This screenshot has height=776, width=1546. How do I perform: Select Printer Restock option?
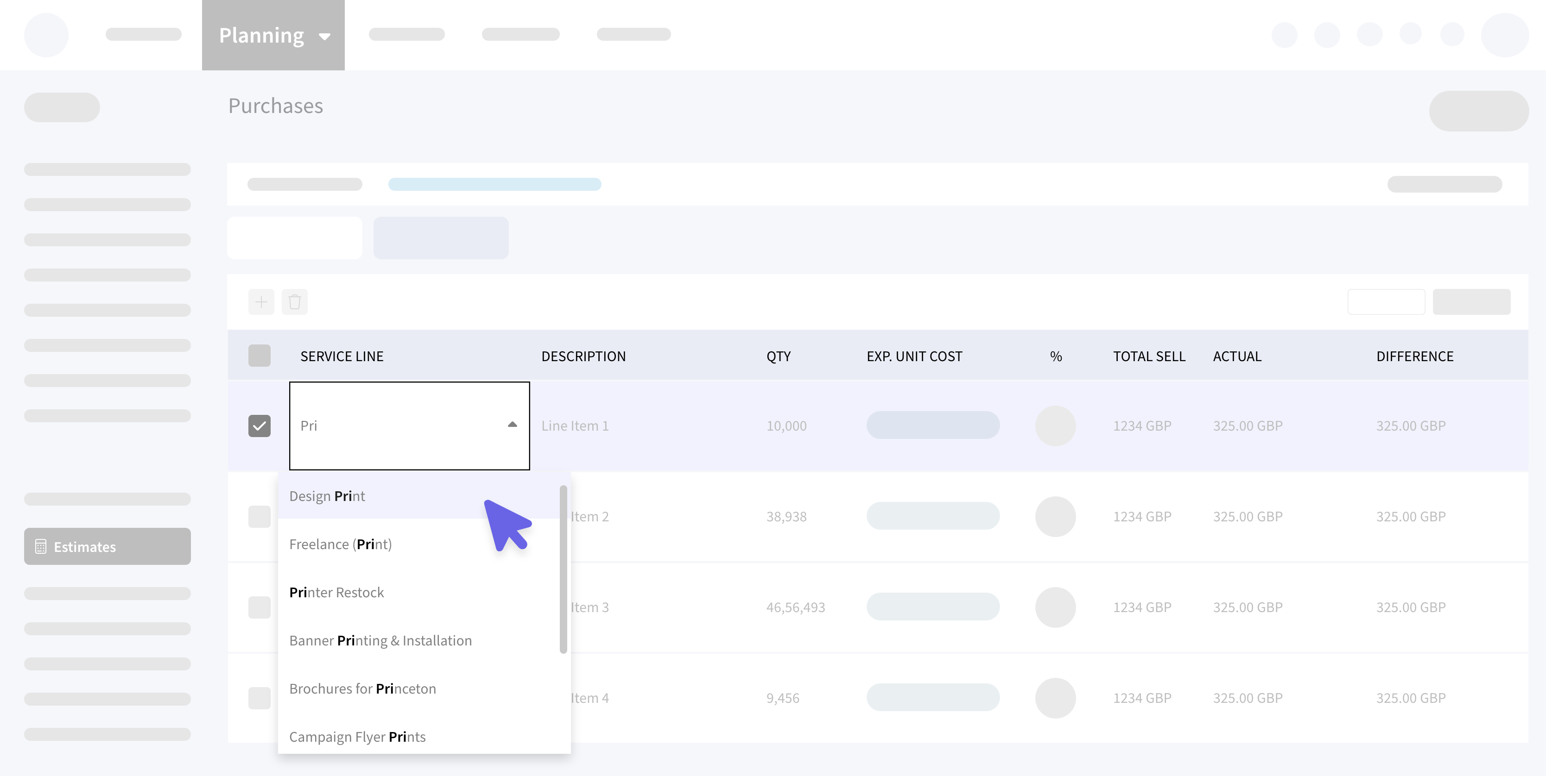337,593
